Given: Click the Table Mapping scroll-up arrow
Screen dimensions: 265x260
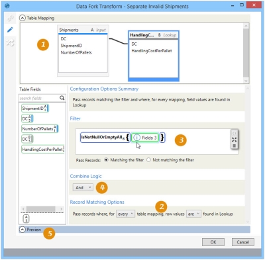Looking at the screenshot, I should click(246, 26).
